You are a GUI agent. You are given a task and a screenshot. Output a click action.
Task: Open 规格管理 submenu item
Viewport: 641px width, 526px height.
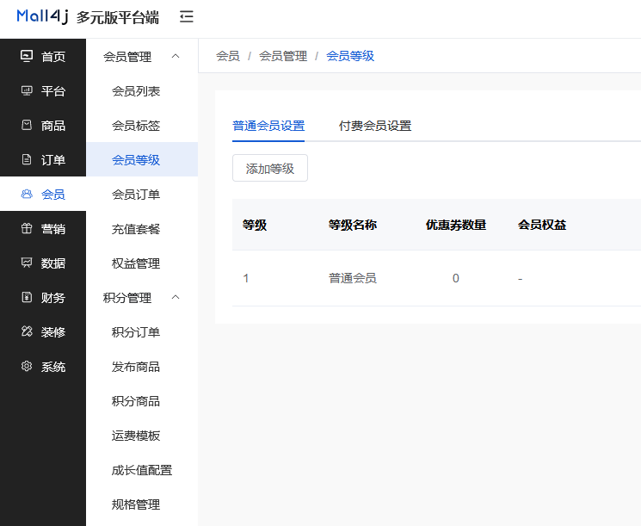[142, 504]
